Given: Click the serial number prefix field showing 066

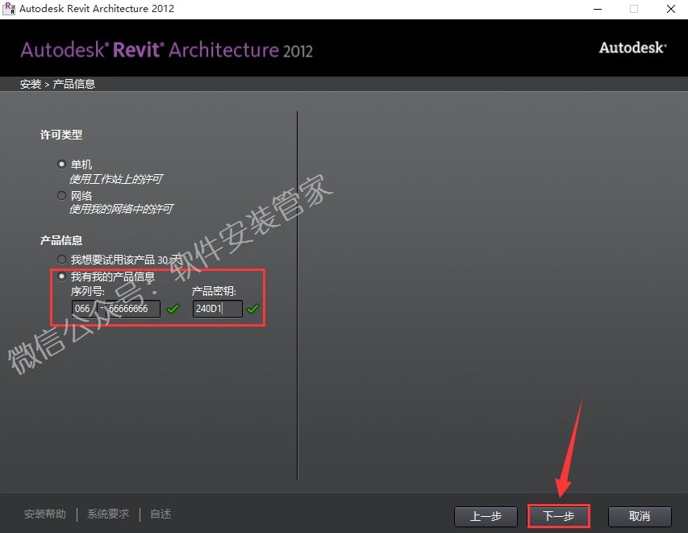Looking at the screenshot, I should tap(83, 309).
